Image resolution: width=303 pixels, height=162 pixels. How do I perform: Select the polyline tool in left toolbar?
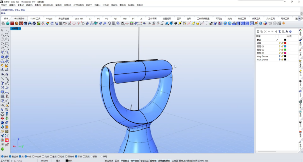pyautogui.click(x=2, y=35)
